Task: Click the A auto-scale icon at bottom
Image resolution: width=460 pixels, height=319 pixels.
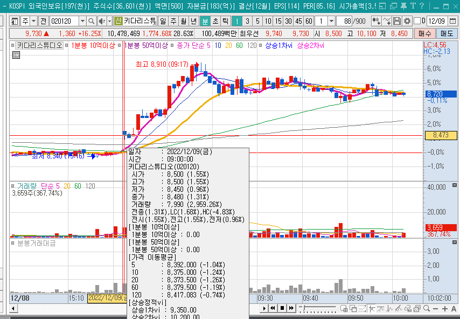Action: tap(454, 309)
